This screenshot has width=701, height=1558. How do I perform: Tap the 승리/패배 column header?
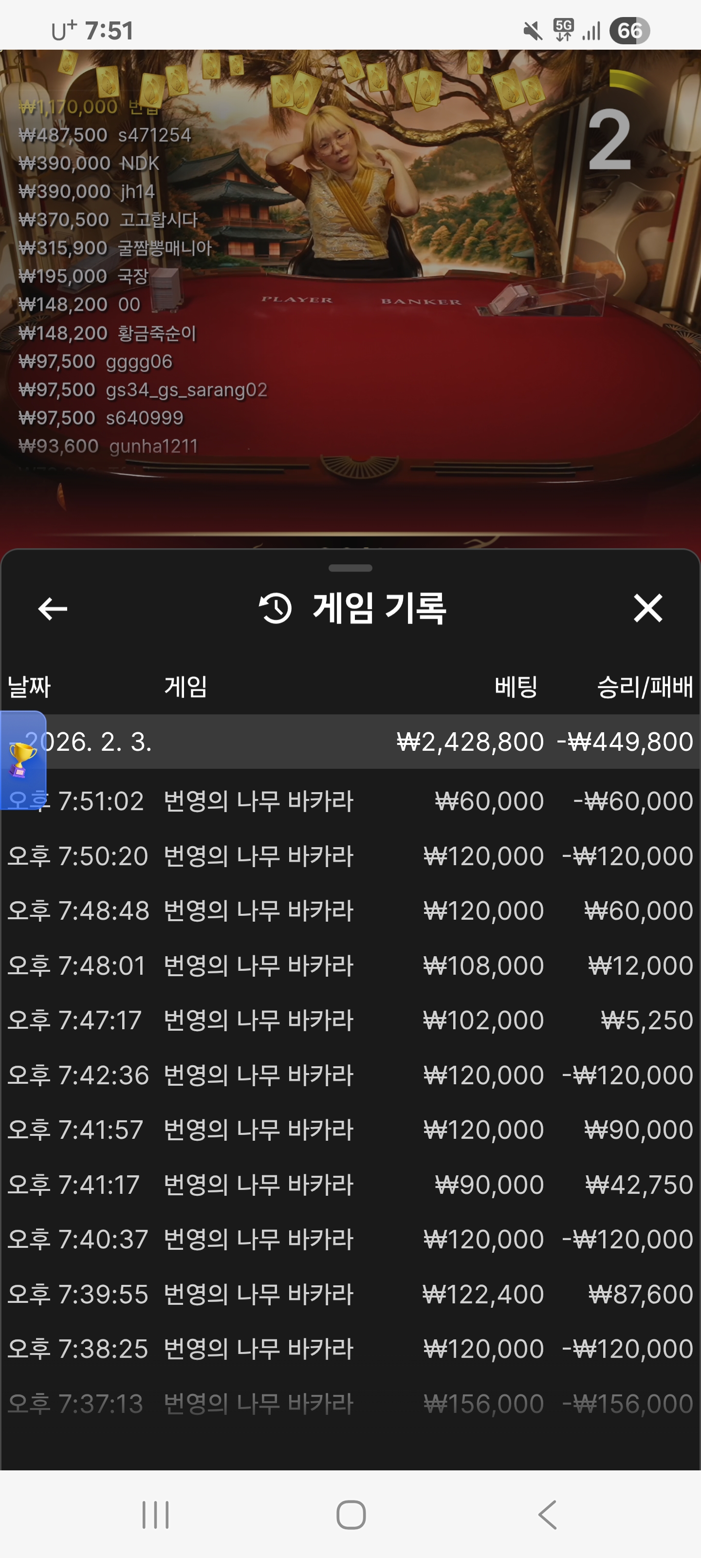(x=645, y=686)
